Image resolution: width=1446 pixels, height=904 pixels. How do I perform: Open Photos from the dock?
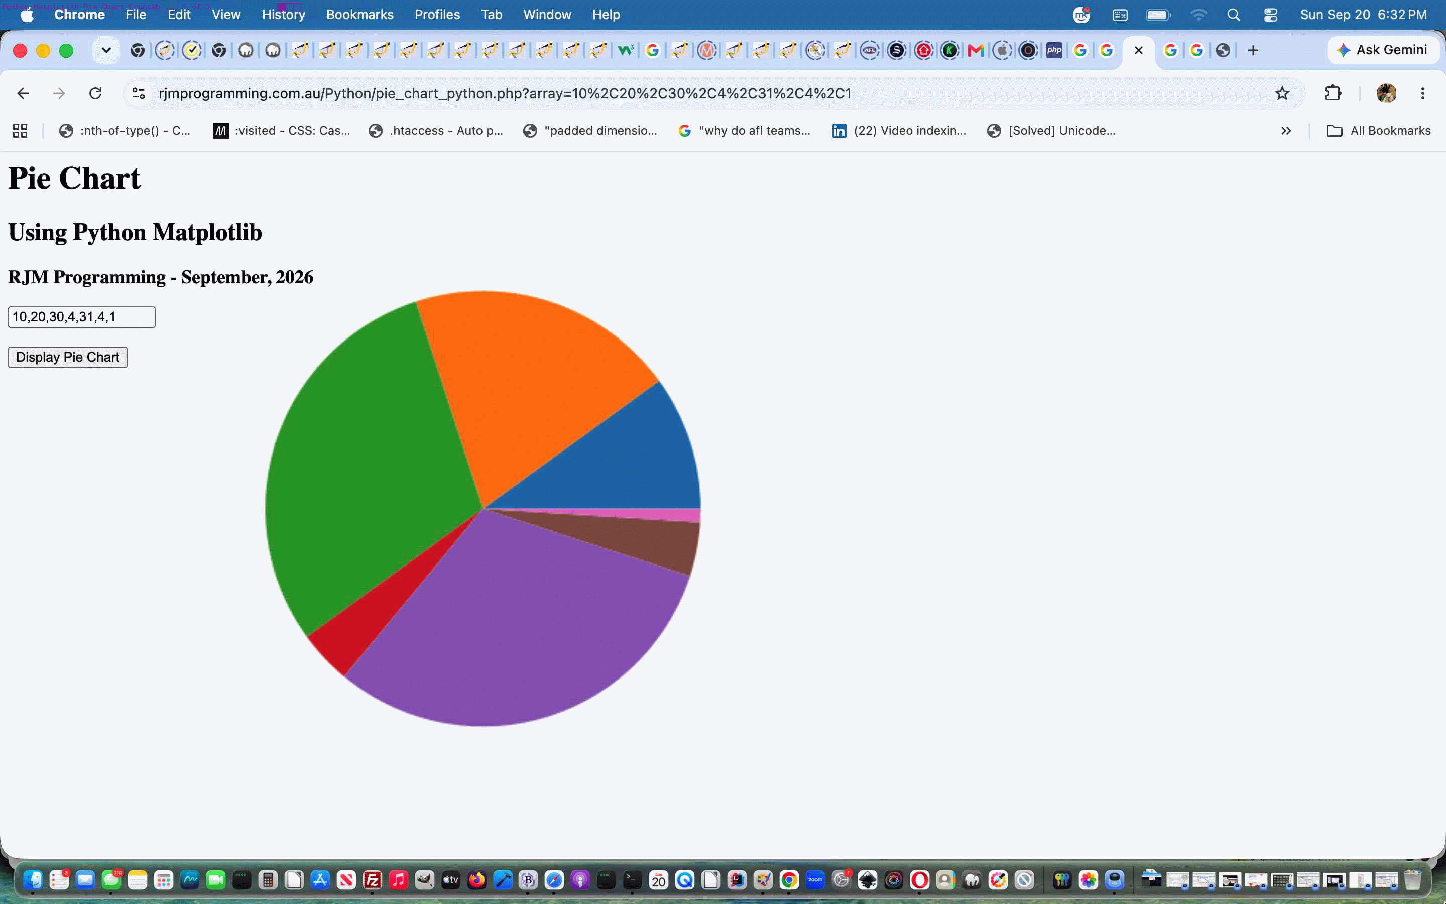click(1088, 880)
